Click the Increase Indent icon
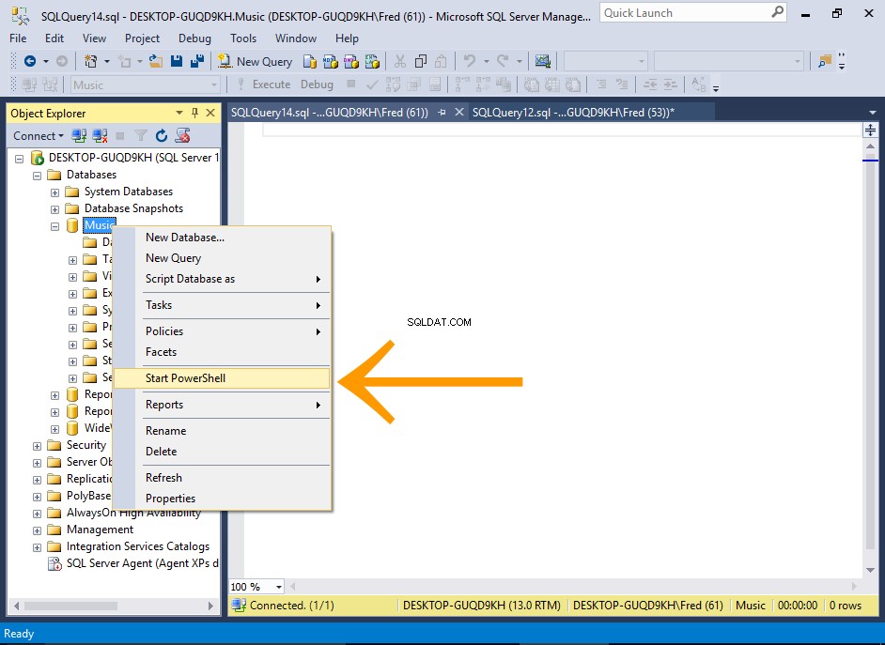Image resolution: width=885 pixels, height=645 pixels. click(671, 85)
